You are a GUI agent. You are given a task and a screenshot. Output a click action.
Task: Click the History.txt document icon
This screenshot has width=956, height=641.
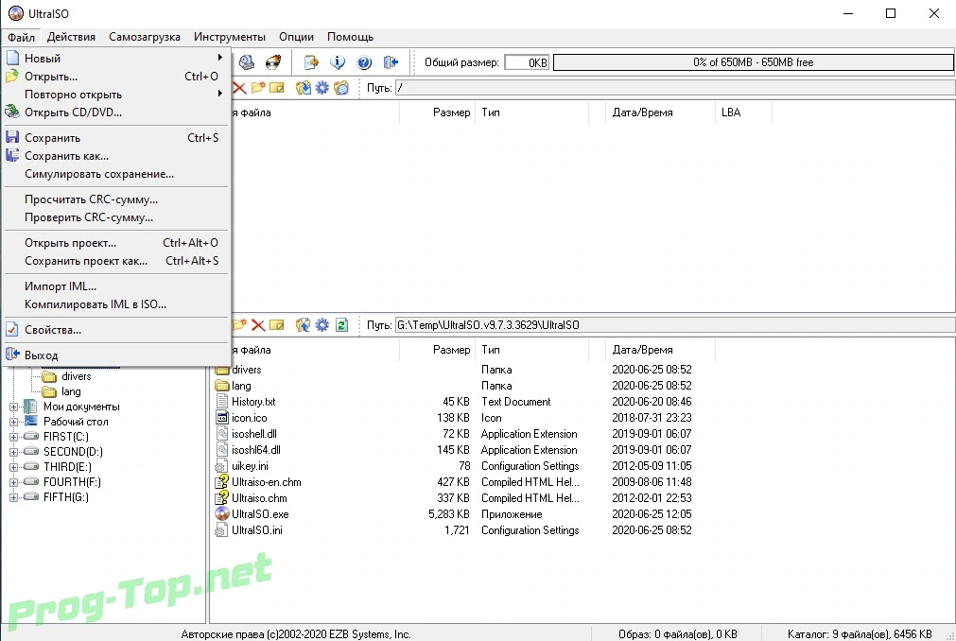[x=222, y=402]
